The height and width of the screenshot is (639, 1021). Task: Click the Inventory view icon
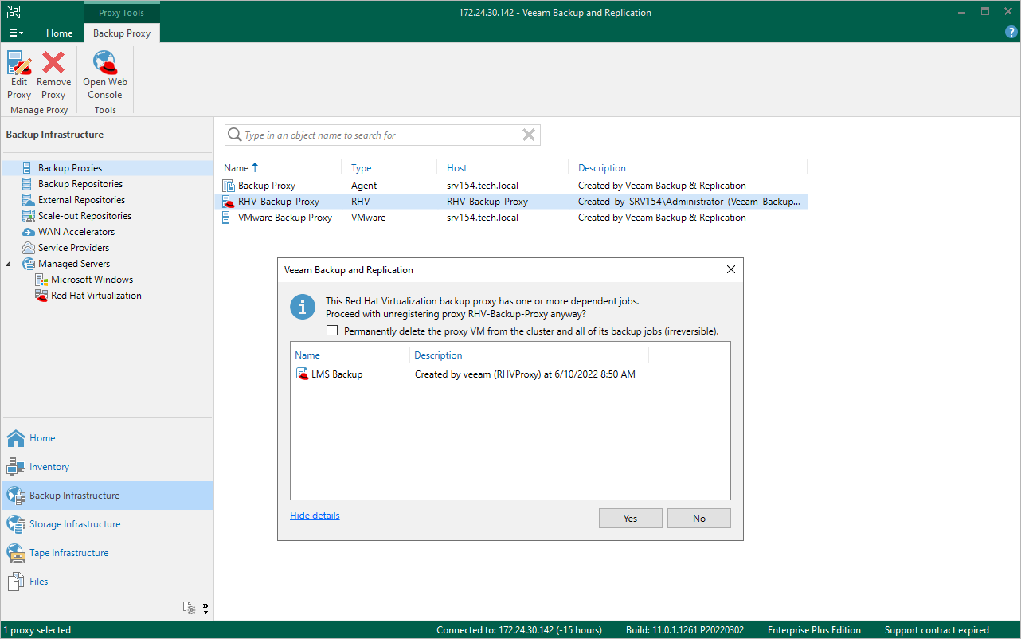point(16,467)
